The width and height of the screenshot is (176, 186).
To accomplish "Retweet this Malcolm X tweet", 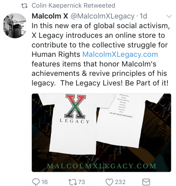I will 72,182.
